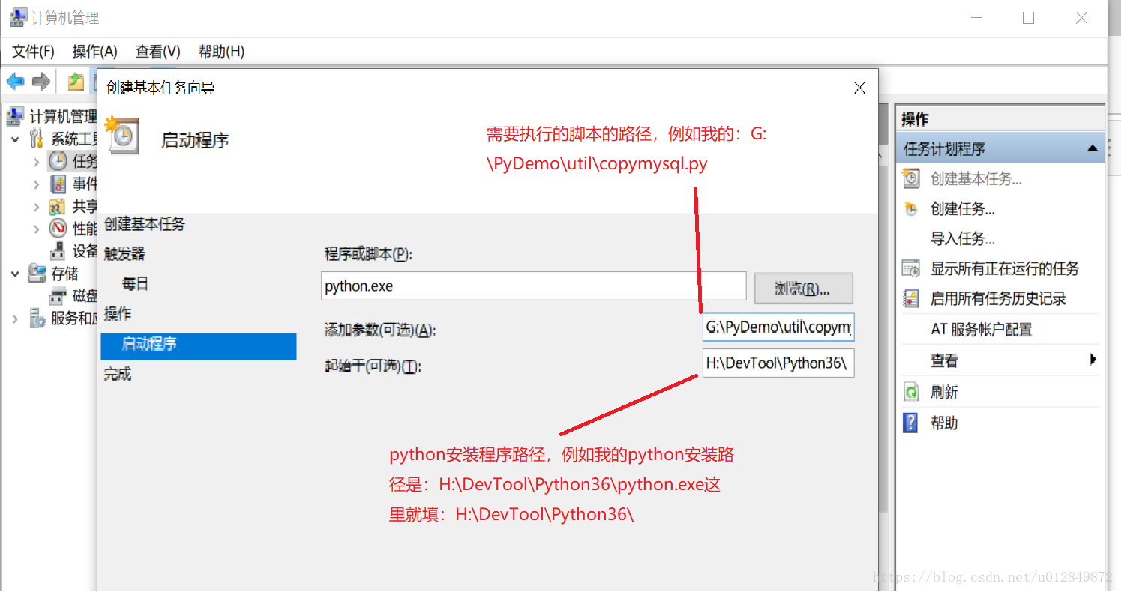The image size is (1121, 592).
Task: Select the Event Viewer icon in tree
Action: click(x=58, y=184)
